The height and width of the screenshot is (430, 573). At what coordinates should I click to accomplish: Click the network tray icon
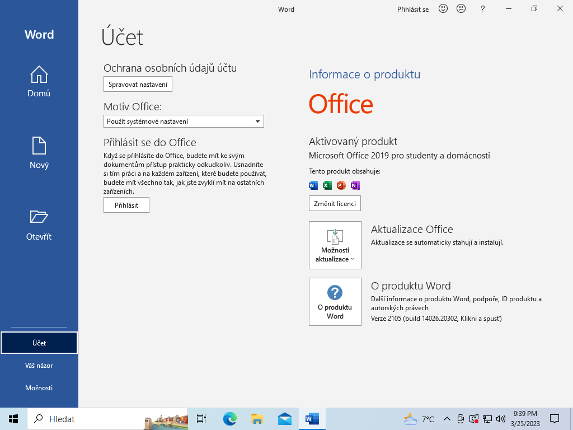click(487, 419)
